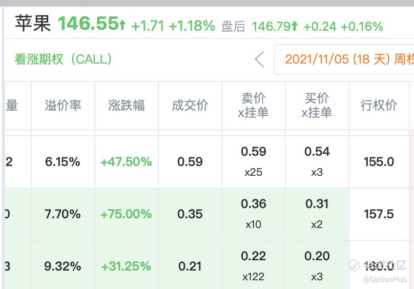This screenshot has width=414, height=289.
Task: Click the bid price 0.54 x3 cell
Action: tap(317, 162)
